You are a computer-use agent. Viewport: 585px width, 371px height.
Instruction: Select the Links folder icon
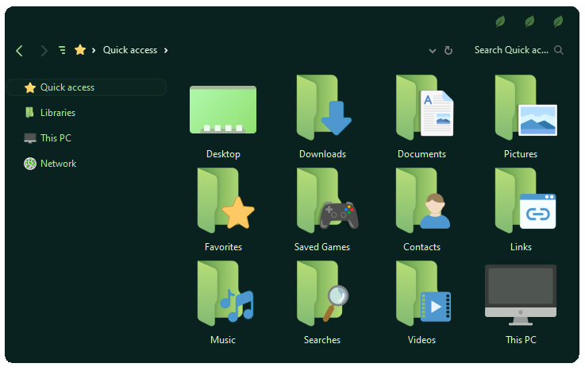[521, 202]
